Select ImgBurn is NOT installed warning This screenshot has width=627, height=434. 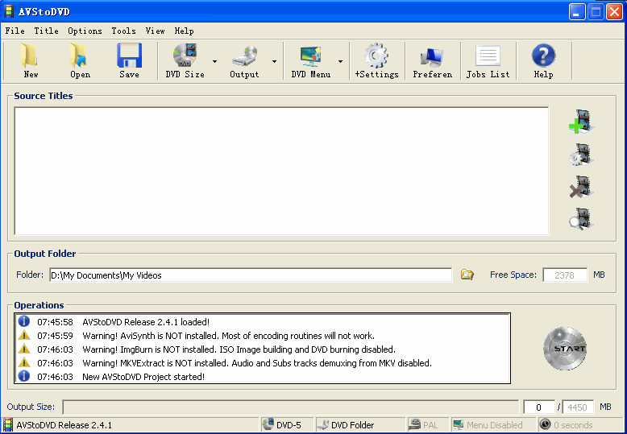click(x=262, y=349)
